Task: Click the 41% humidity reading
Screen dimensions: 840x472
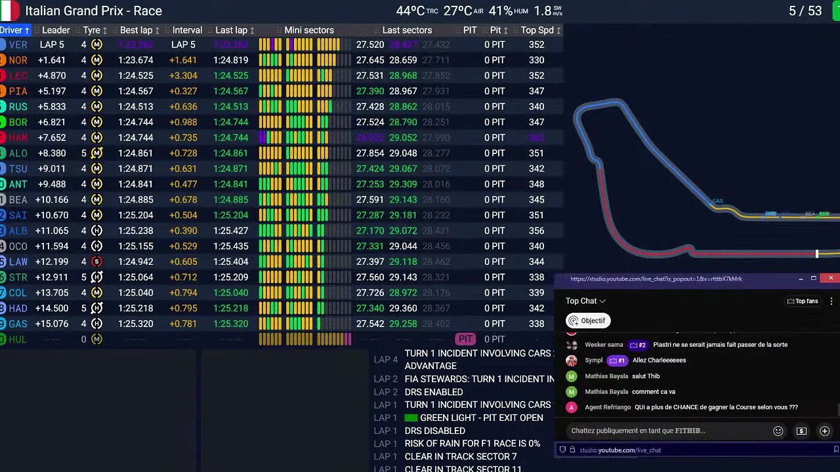Action: coord(509,10)
